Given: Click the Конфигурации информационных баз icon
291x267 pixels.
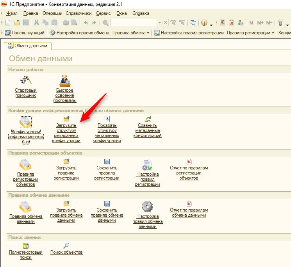Looking at the screenshot, I should tap(26, 122).
